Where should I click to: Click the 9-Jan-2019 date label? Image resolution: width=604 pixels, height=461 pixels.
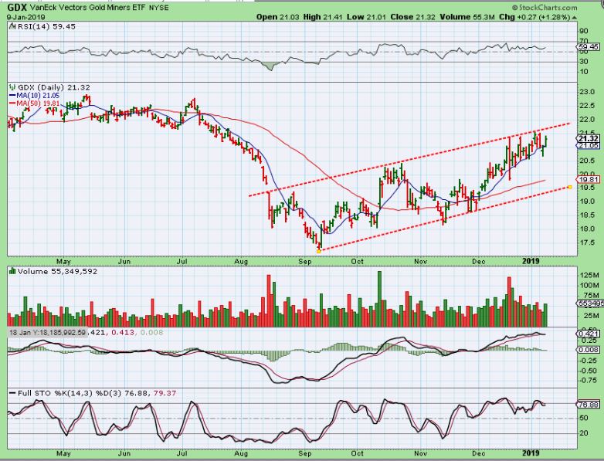click(x=25, y=17)
